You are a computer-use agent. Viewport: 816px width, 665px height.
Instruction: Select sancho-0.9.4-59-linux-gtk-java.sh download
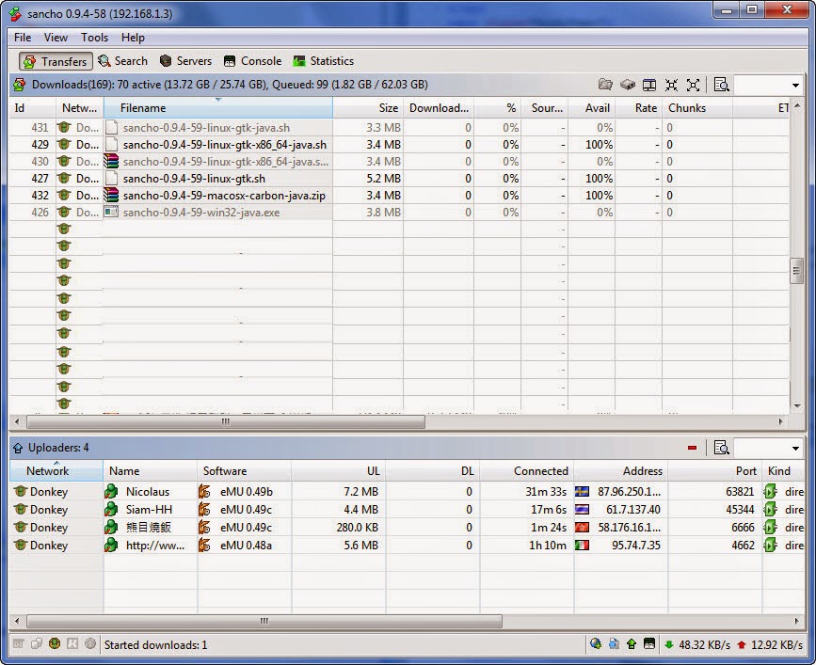[x=206, y=127]
